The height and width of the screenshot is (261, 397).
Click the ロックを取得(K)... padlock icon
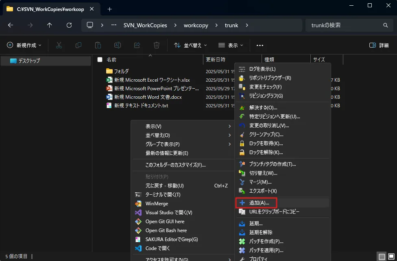coord(242,144)
